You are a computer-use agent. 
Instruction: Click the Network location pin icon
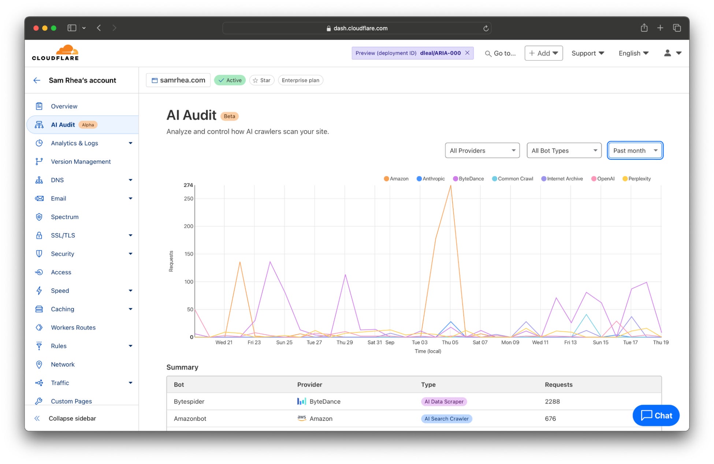[x=39, y=365]
